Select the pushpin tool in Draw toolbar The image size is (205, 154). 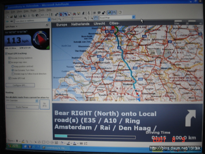tap(17, 141)
